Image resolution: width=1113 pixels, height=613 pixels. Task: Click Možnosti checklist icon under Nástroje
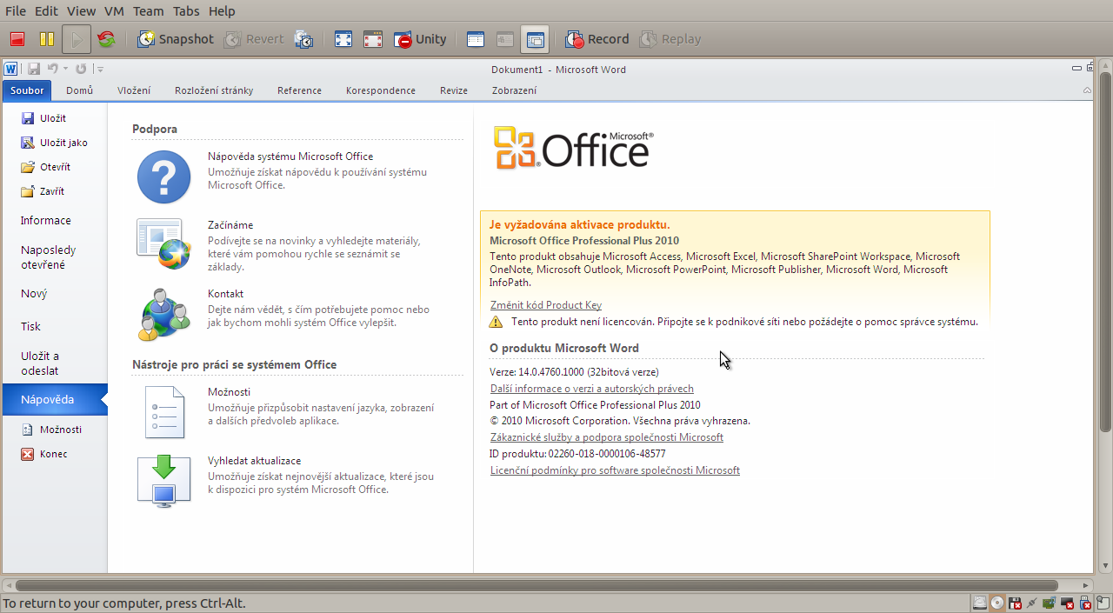tap(163, 411)
